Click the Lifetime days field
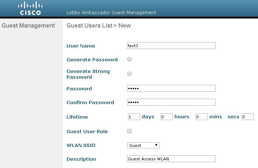Screen dimensions: 258x168 134,117
